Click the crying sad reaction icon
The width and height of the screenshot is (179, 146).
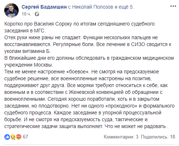(x=13, y=137)
